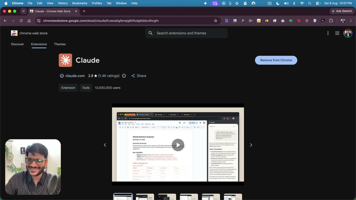356x200 pixels.
Task: Open the Google apps grid
Action: click(x=337, y=33)
